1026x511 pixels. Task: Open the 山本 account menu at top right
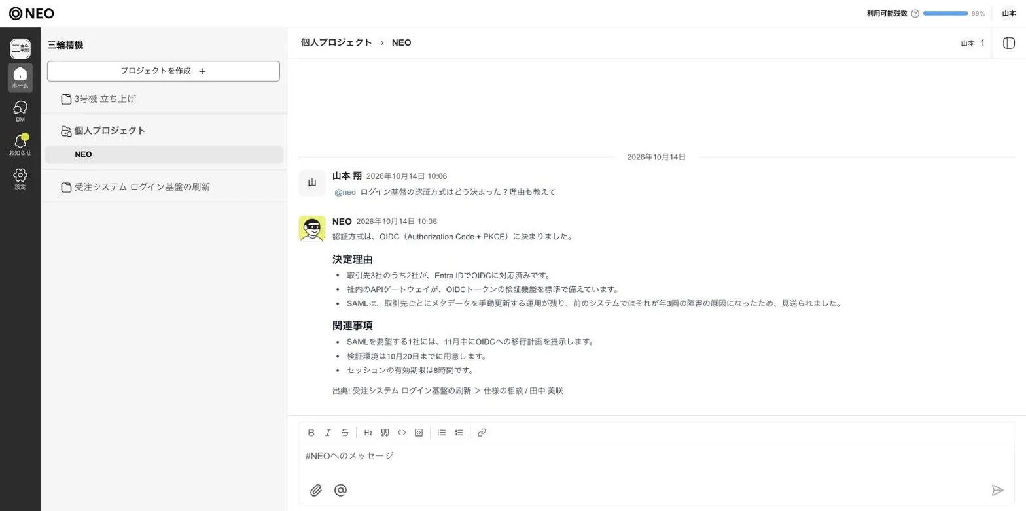point(1009,14)
